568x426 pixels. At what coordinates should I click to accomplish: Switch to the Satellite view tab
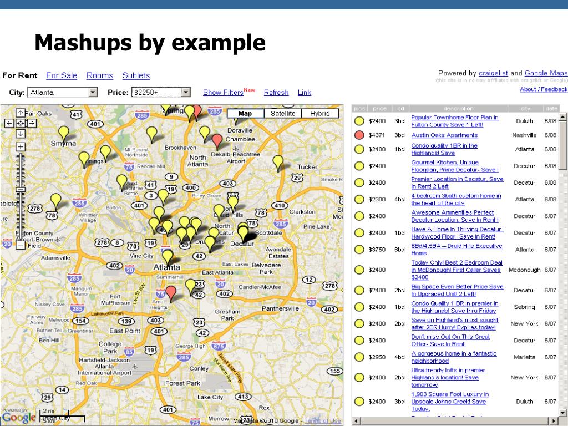tap(283, 113)
